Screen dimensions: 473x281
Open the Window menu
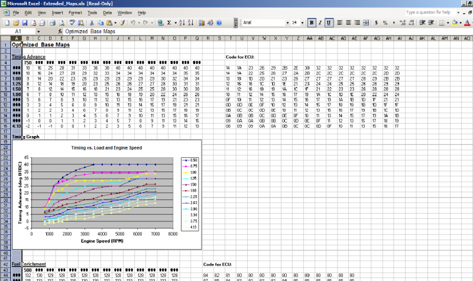[125, 12]
